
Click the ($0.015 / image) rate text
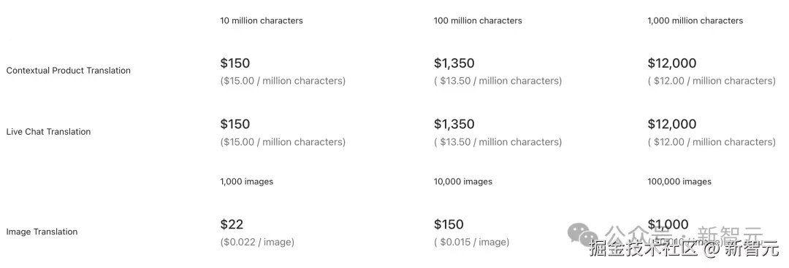click(x=471, y=243)
